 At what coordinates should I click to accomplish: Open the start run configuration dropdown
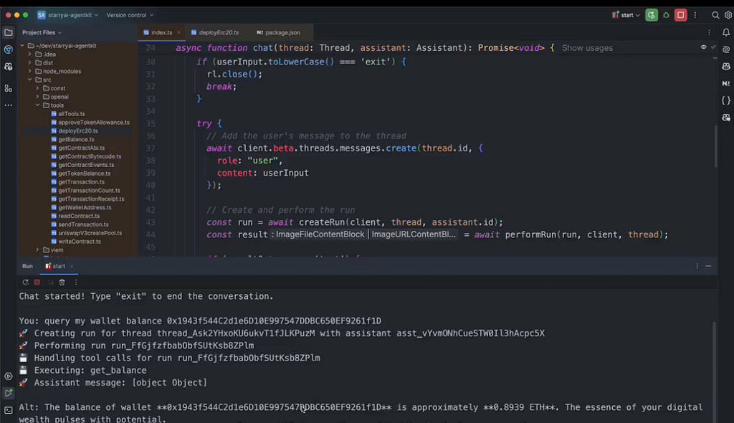[x=626, y=15]
